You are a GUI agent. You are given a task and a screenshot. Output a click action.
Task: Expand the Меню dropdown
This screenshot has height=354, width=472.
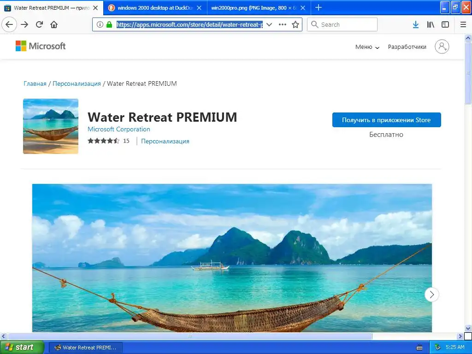click(367, 47)
